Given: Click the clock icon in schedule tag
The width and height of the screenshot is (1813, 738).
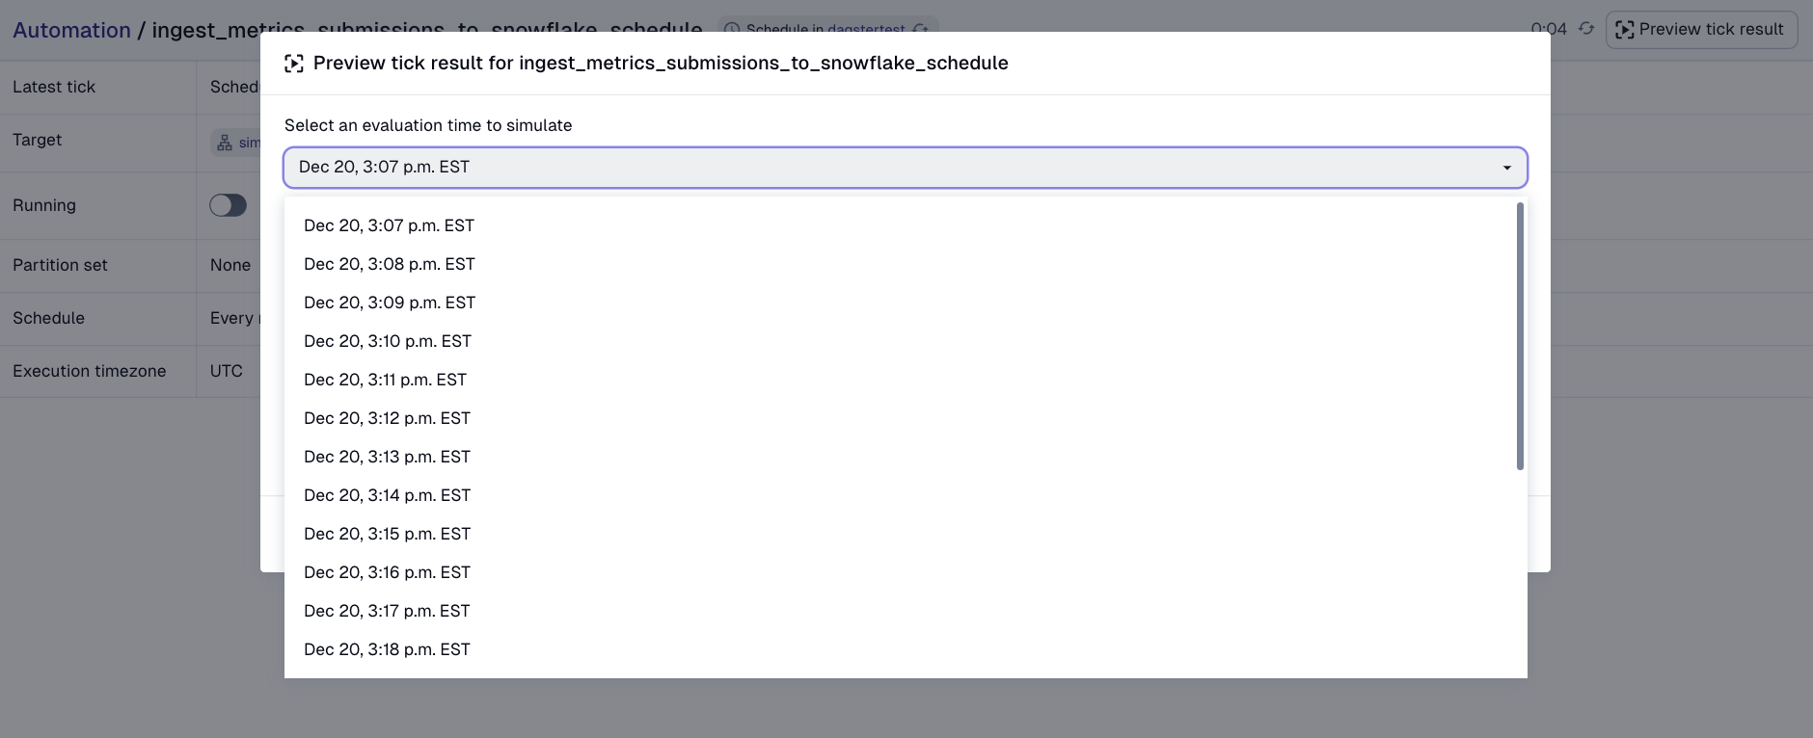Looking at the screenshot, I should click(x=733, y=29).
